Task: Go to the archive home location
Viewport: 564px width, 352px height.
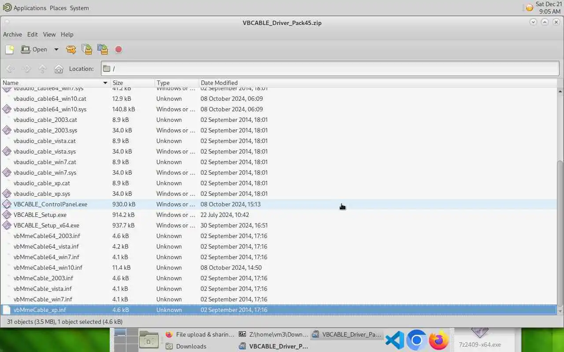Action: pos(59,69)
